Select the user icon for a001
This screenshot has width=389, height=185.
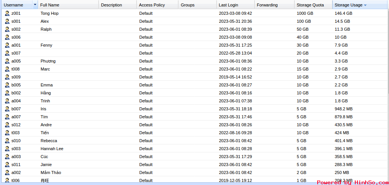7,45
